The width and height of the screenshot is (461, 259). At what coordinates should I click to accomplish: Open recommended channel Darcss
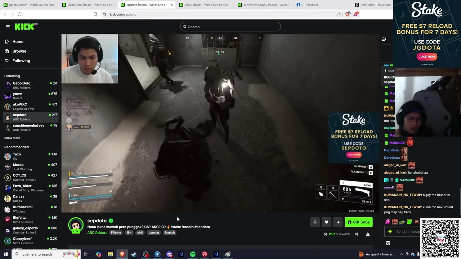31,198
